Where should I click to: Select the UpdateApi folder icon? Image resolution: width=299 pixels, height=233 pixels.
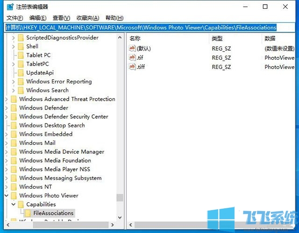coord(21,73)
